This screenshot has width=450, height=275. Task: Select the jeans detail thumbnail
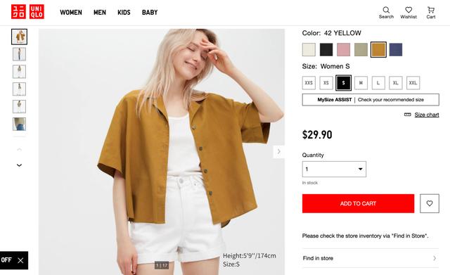[x=19, y=124]
